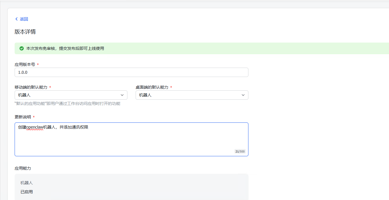Click the 默认的应用功能 hint text
The height and width of the screenshot is (200, 389).
[x=67, y=103]
